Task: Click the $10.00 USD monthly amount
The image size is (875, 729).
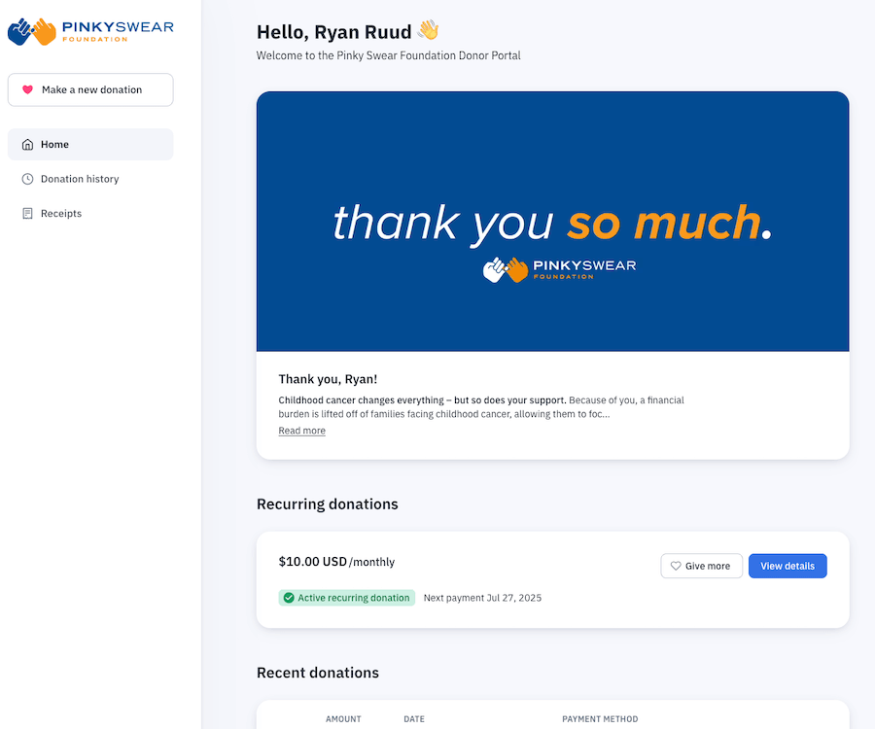Action: click(x=336, y=562)
